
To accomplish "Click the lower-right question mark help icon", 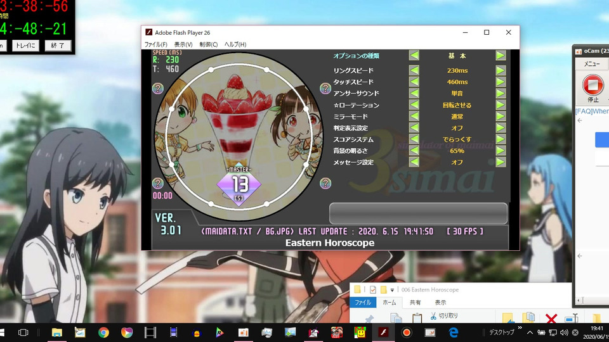I will (x=325, y=183).
